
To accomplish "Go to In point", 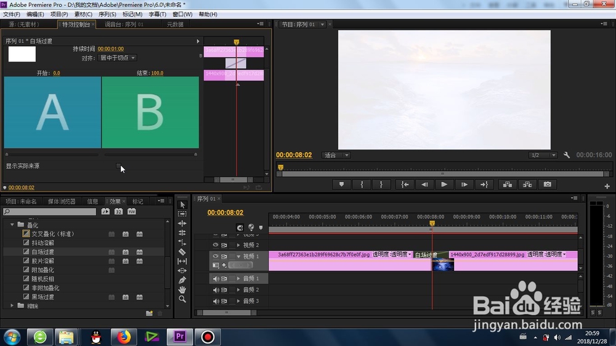I will click(x=405, y=185).
